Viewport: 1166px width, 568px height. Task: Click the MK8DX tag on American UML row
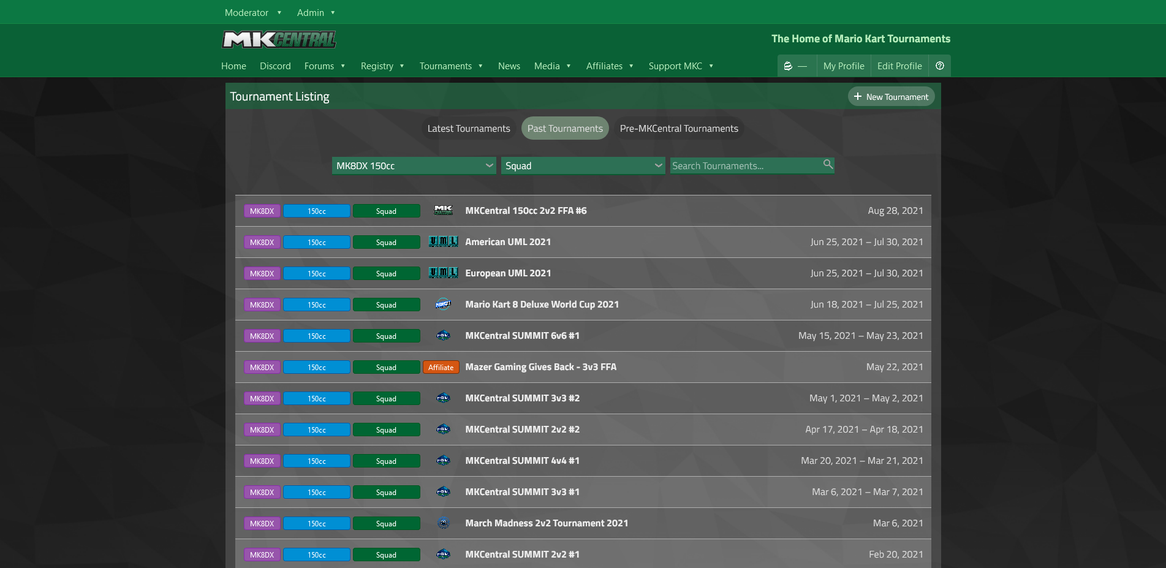262,242
